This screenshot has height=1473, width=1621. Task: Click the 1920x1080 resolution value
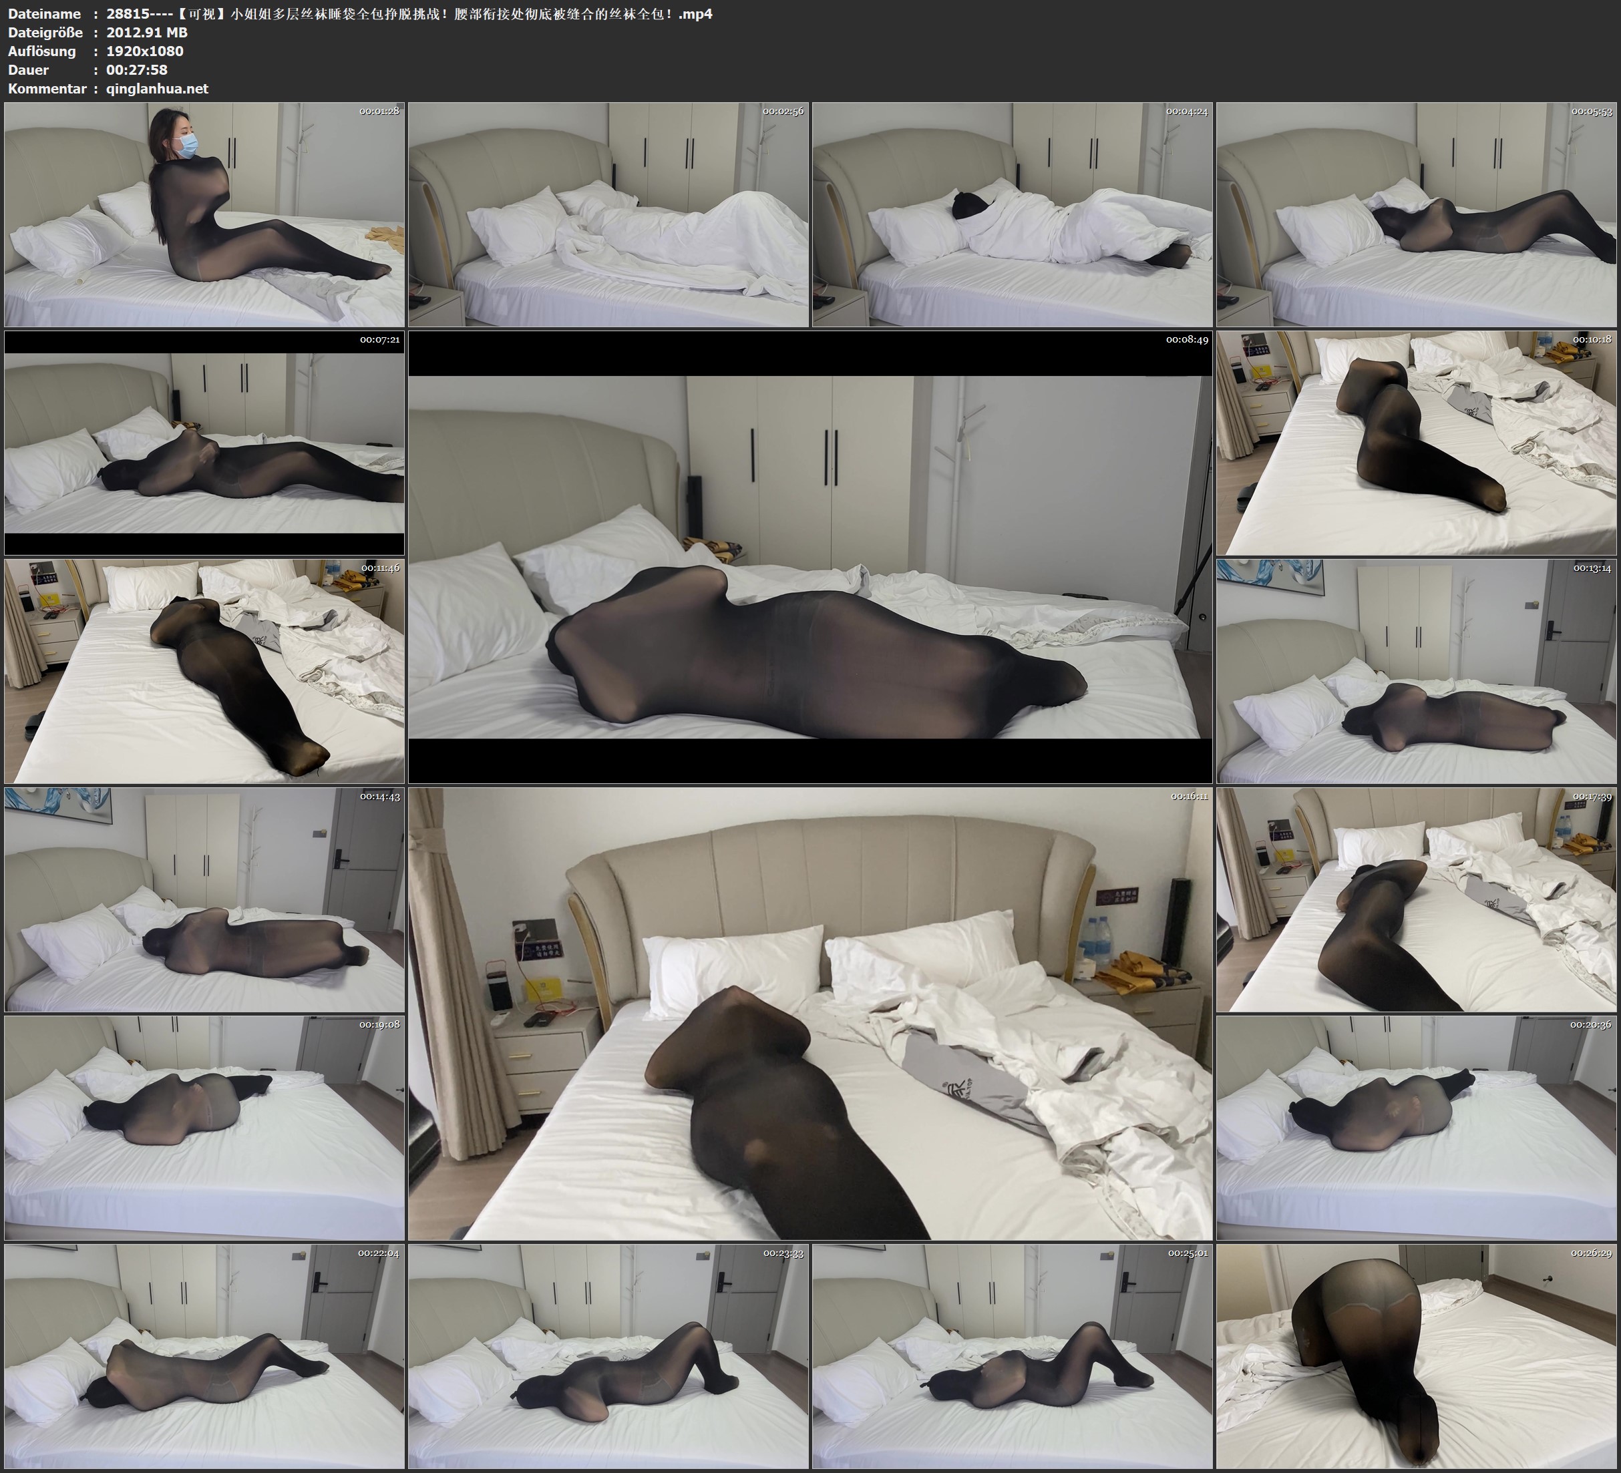[145, 51]
